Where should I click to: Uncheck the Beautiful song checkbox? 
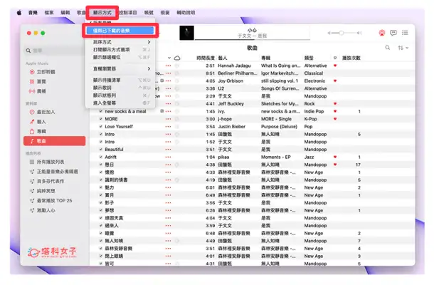(101, 150)
